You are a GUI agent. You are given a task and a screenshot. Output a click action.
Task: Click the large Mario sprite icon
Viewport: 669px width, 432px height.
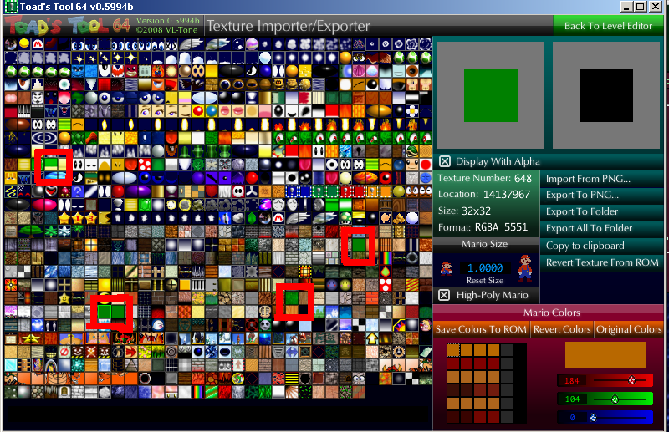click(523, 269)
